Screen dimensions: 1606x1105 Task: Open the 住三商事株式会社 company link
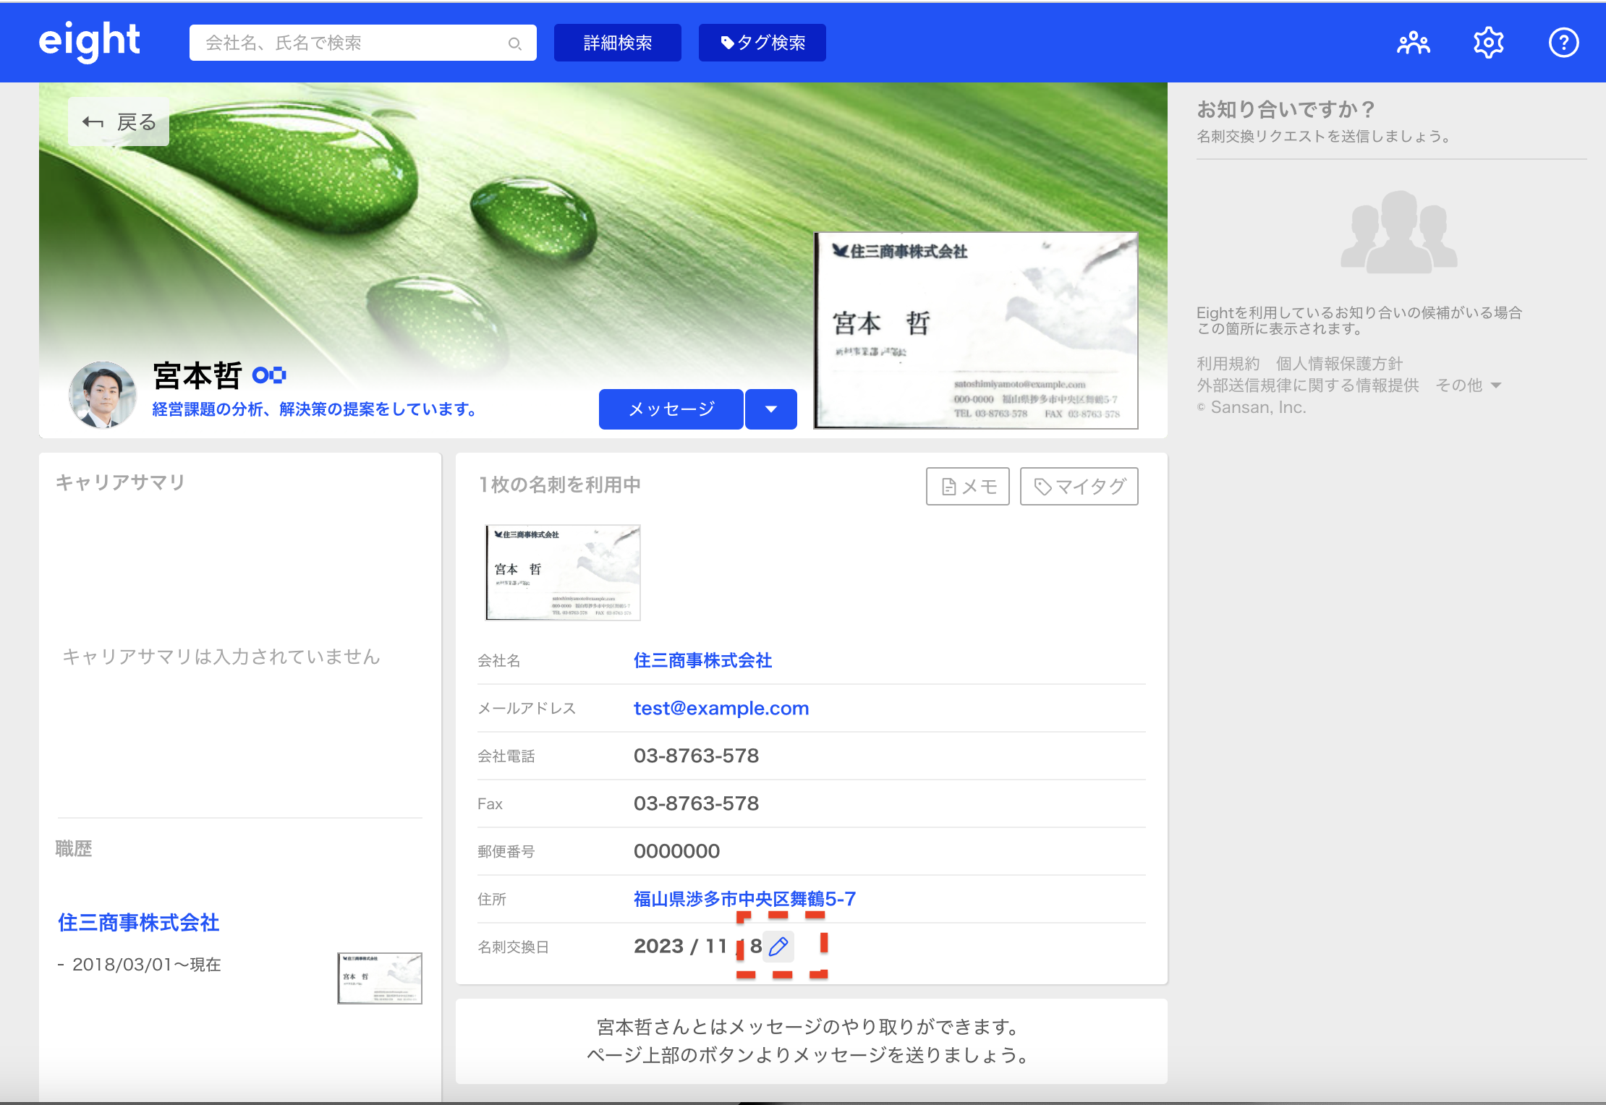tap(702, 660)
